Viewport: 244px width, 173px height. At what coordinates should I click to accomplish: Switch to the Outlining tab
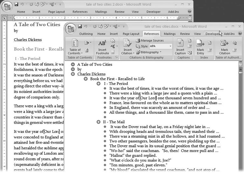[x=86, y=34]
